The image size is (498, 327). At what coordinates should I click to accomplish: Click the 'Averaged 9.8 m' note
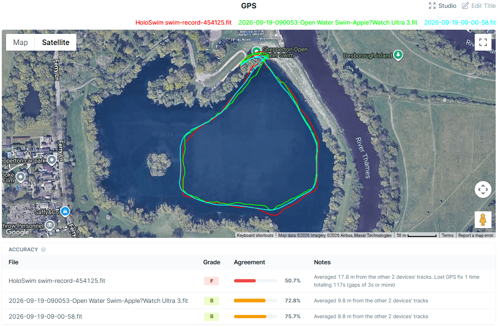click(371, 301)
